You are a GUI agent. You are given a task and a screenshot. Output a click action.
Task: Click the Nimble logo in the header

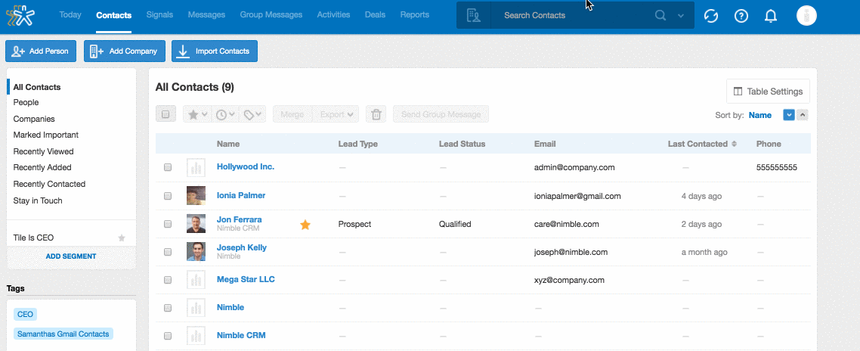pos(26,15)
